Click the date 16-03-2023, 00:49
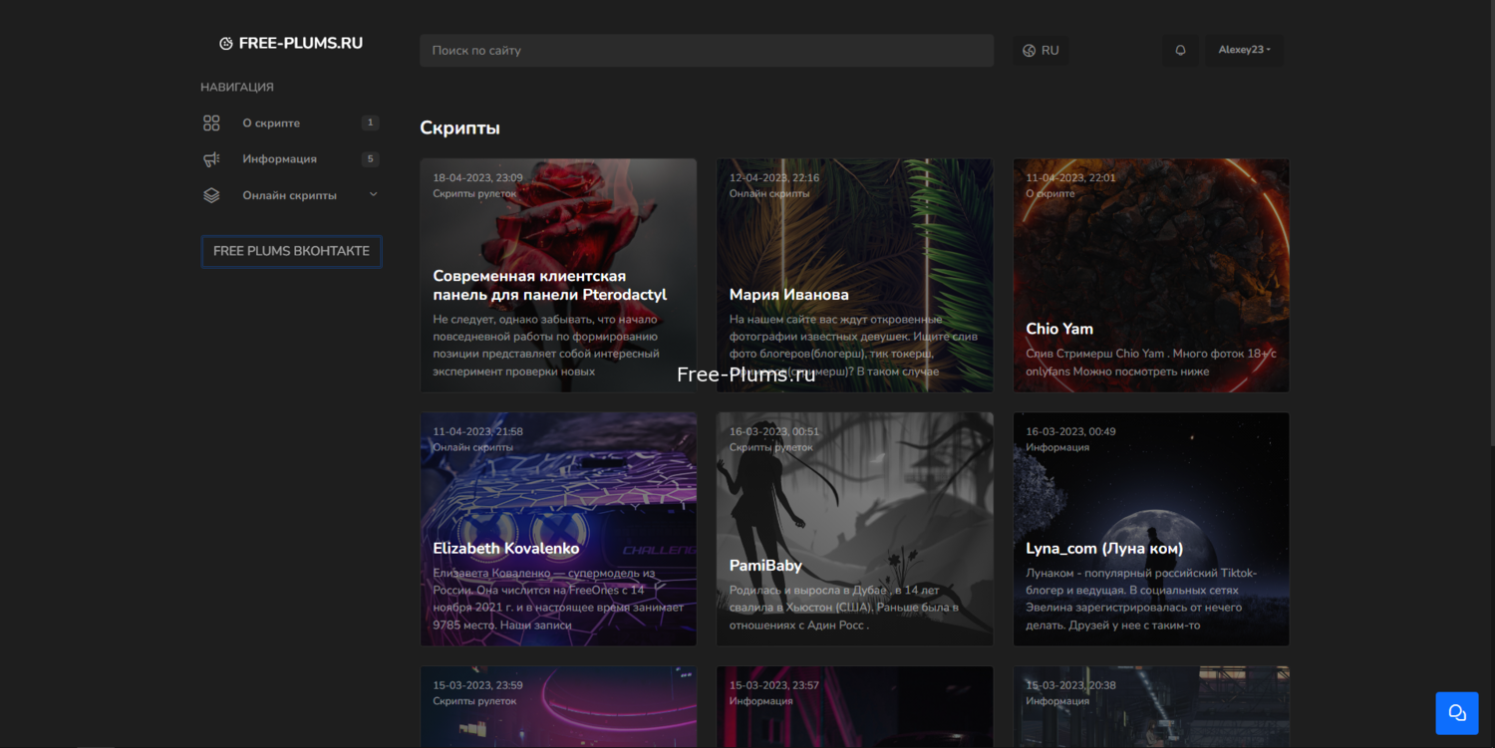 pos(1070,432)
